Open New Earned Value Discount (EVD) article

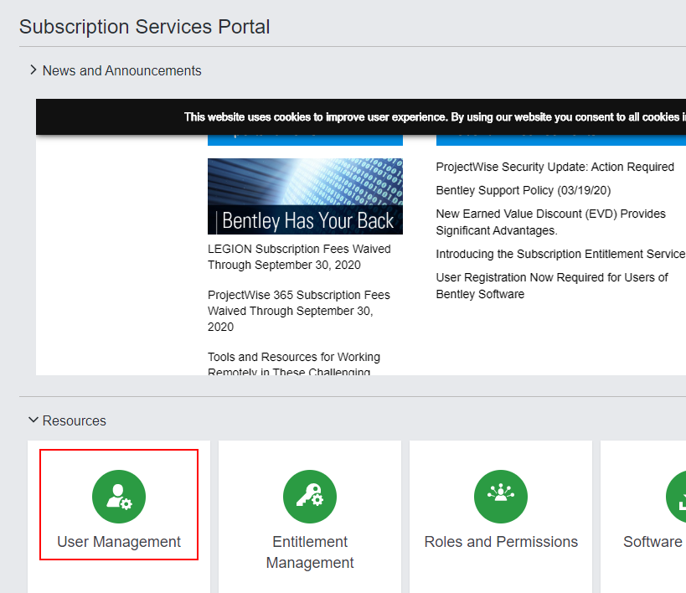[551, 222]
